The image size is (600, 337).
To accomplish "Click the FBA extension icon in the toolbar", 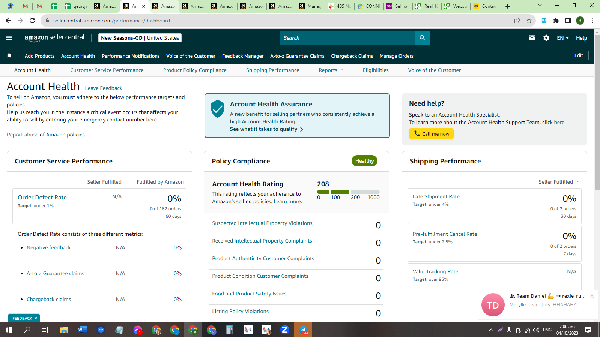I will pyautogui.click(x=544, y=21).
